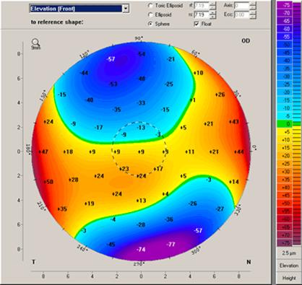
Task: Click the Ecc eccentricity input field
Action: (241, 14)
